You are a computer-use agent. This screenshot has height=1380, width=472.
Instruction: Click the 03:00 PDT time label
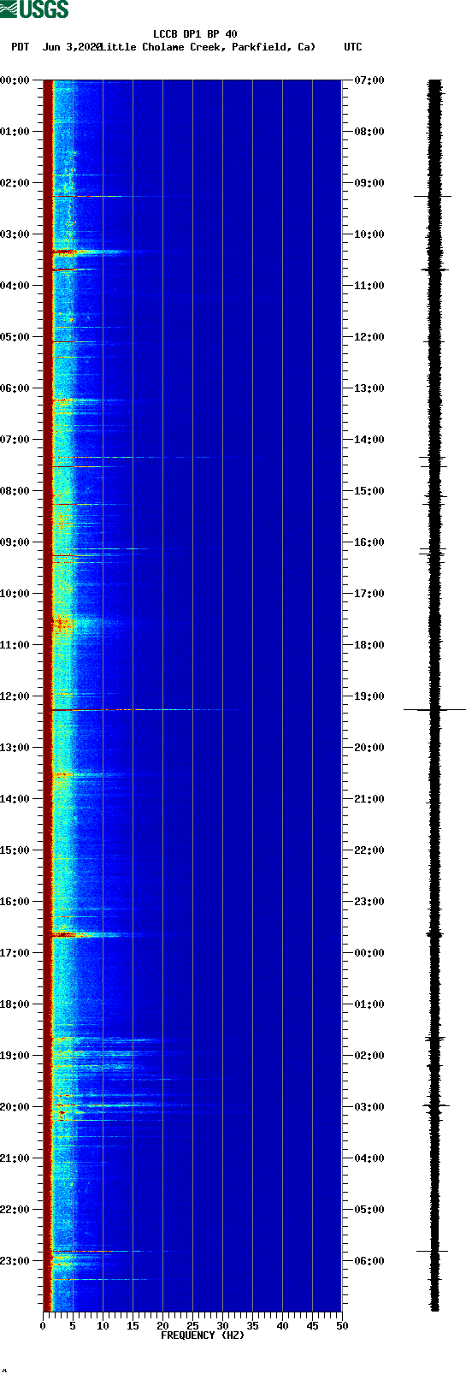(x=15, y=234)
